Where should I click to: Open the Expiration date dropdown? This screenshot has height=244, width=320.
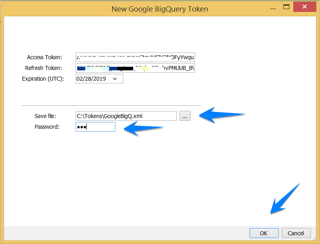[115, 79]
